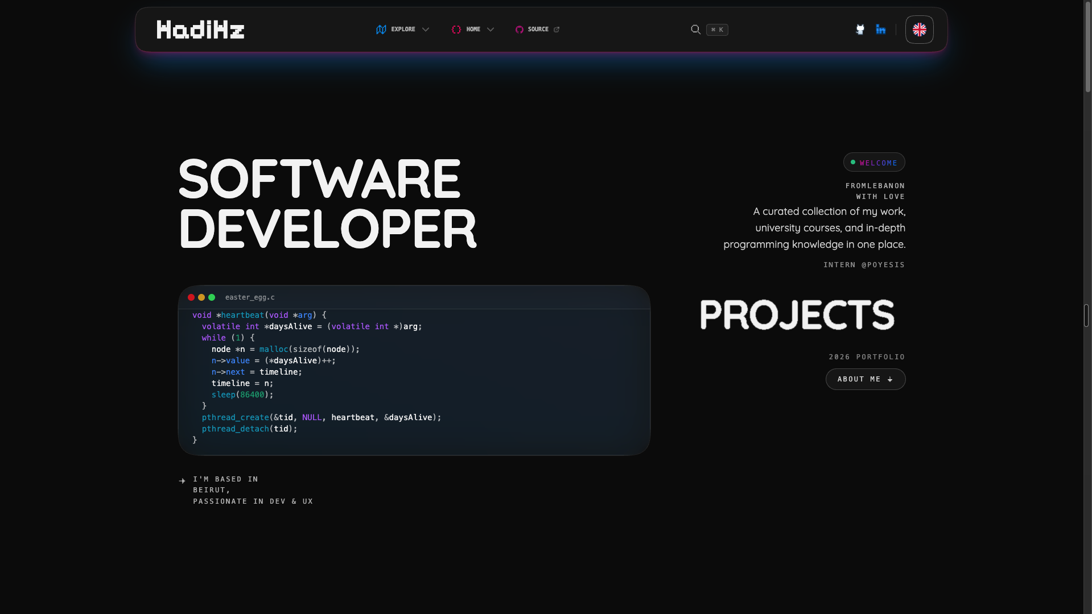Click the Welcome badge text

click(879, 163)
